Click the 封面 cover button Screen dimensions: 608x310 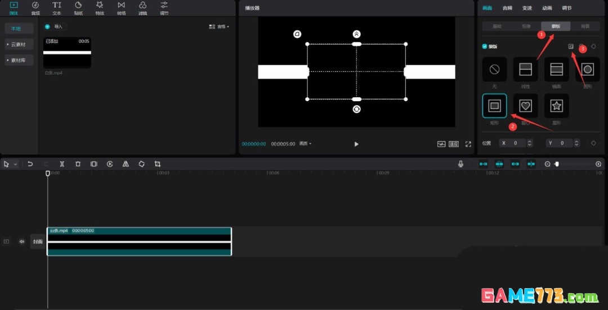pos(38,241)
